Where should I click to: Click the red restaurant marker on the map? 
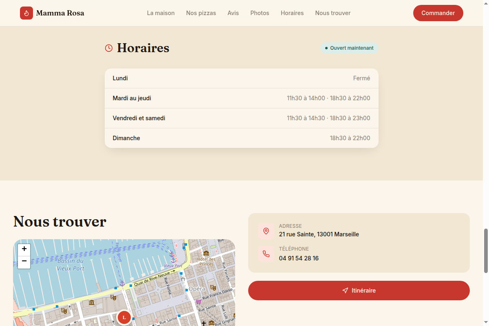(x=124, y=317)
